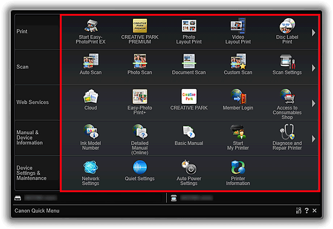
Task: Click the printer model icon in status bar
Action: [x=18, y=198]
